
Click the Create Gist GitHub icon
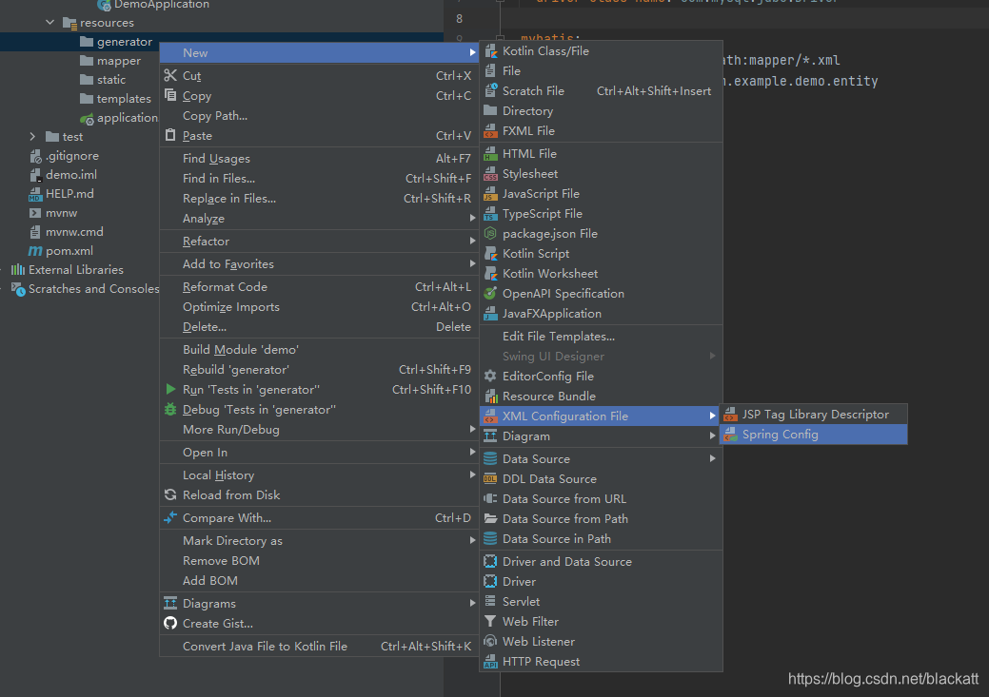(x=170, y=623)
